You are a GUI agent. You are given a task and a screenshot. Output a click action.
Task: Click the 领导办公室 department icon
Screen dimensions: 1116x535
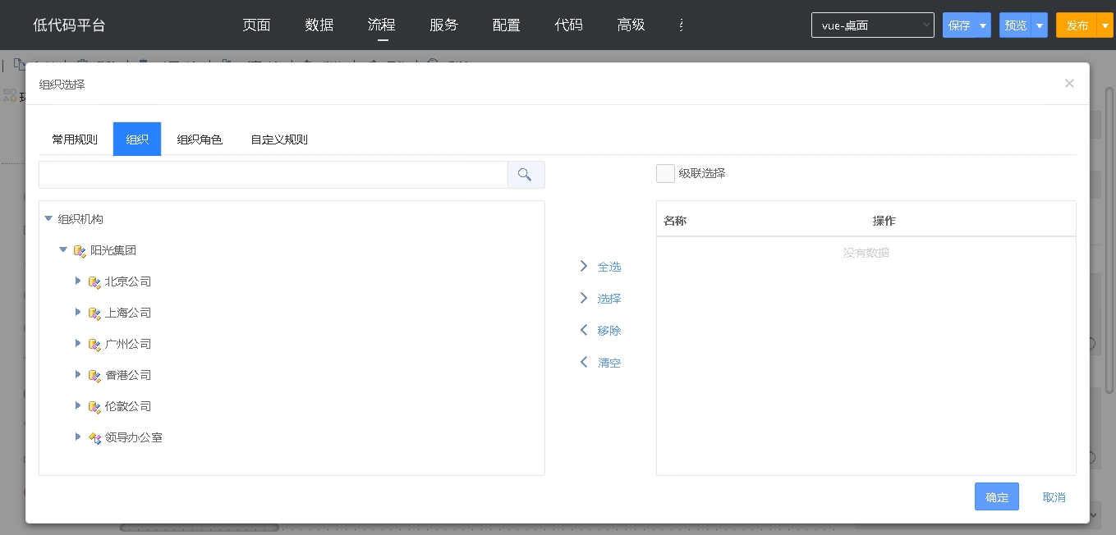click(94, 437)
